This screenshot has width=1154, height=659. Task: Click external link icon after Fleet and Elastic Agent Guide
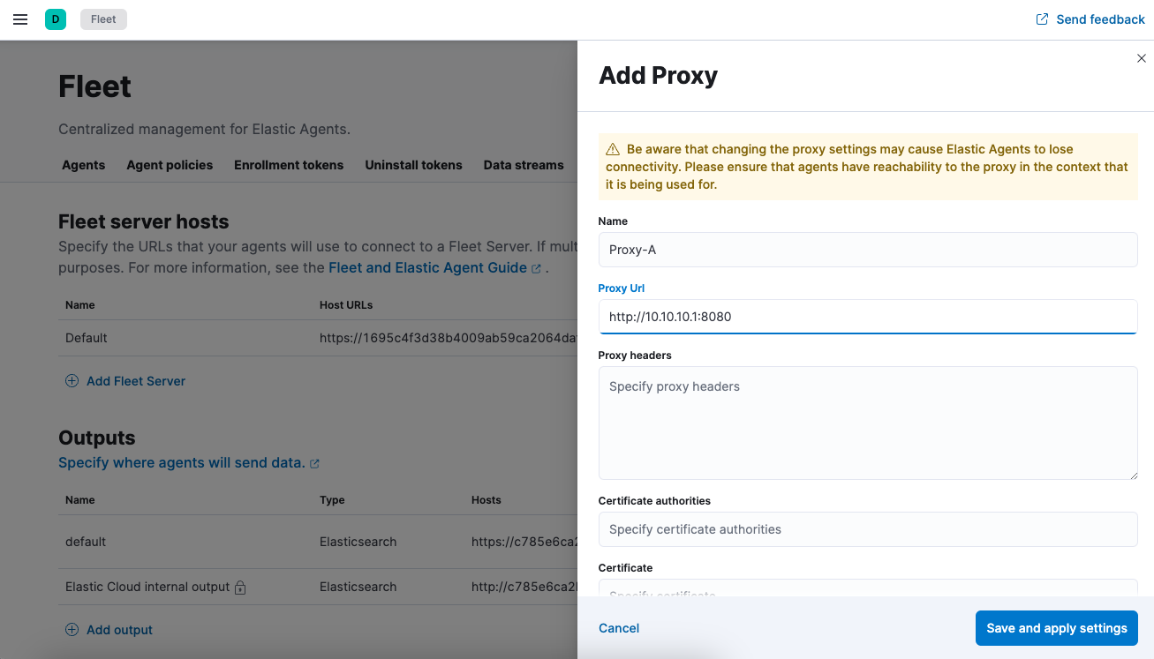536,267
